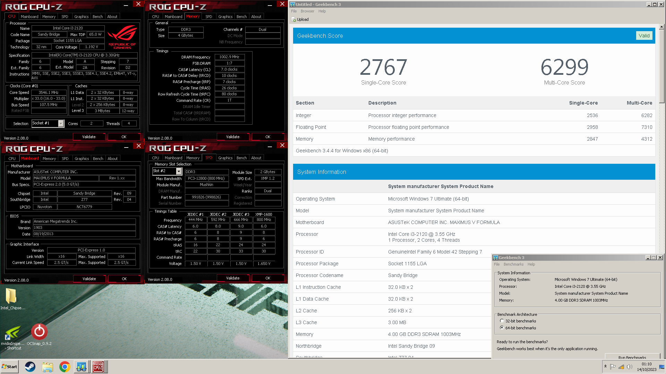The width and height of the screenshot is (666, 374).
Task: Click Validate in the CPU-Z Mainboard window
Action: (89, 279)
